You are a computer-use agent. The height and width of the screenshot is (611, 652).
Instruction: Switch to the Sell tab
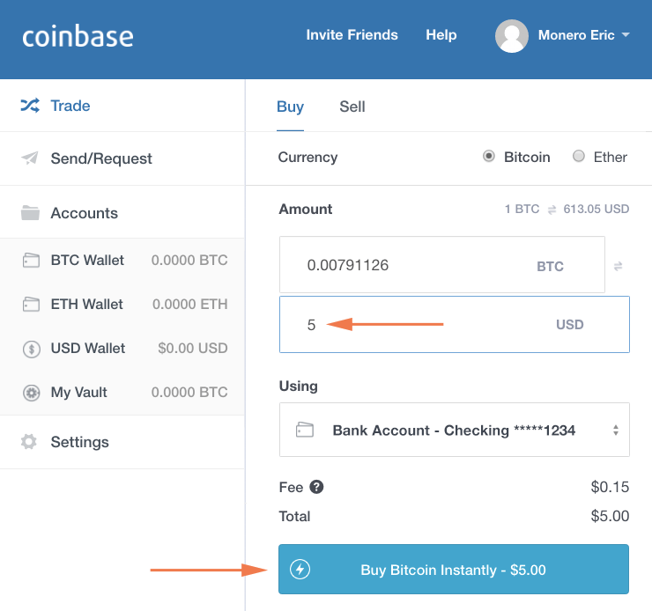(x=352, y=107)
